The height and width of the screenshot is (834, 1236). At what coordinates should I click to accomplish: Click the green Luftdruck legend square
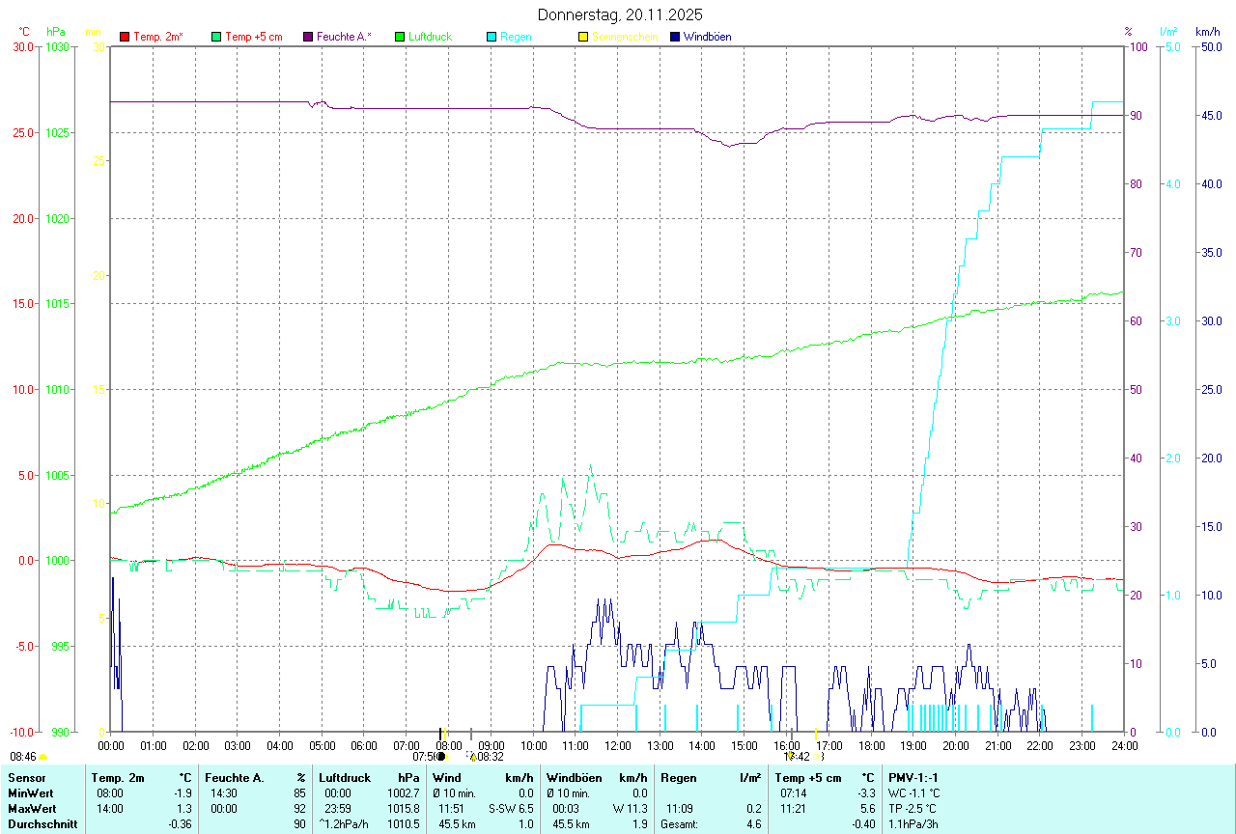[x=400, y=37]
